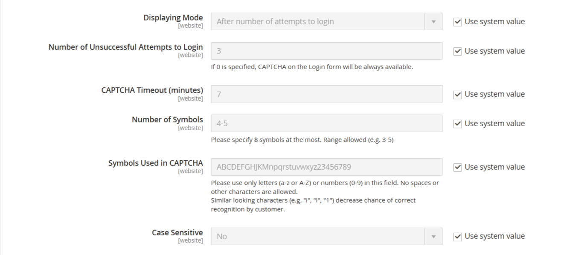This screenshot has height=255, width=564.
Task: Disable Use system value for CAPTCHA Timeout
Action: (x=457, y=94)
